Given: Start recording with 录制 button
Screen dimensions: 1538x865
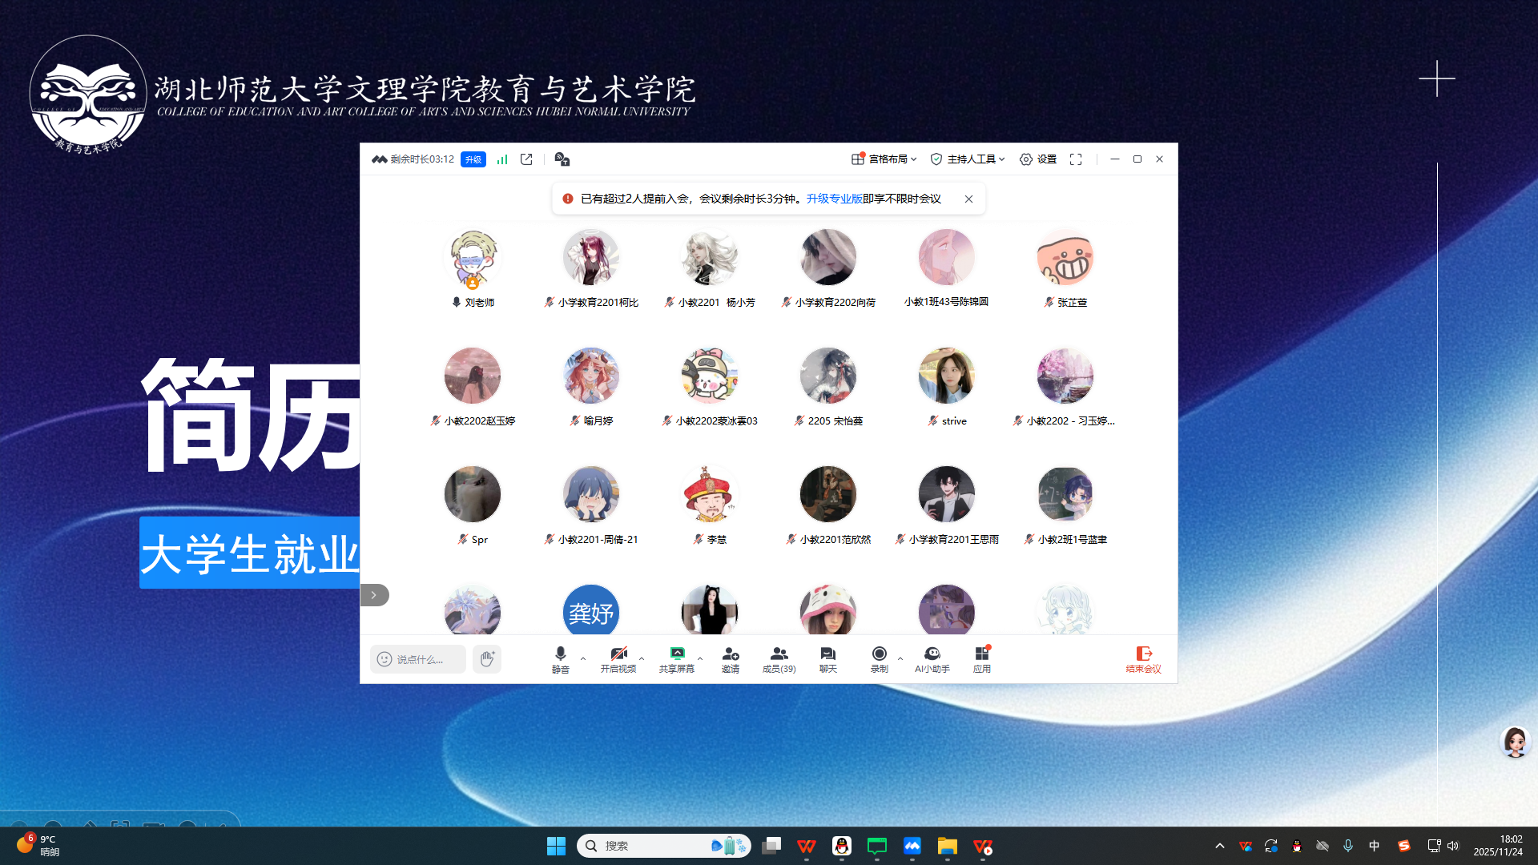Looking at the screenshot, I should (x=879, y=658).
